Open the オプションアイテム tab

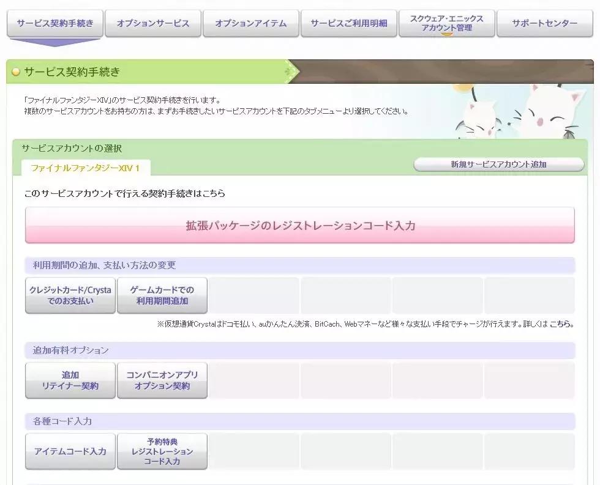[250, 23]
